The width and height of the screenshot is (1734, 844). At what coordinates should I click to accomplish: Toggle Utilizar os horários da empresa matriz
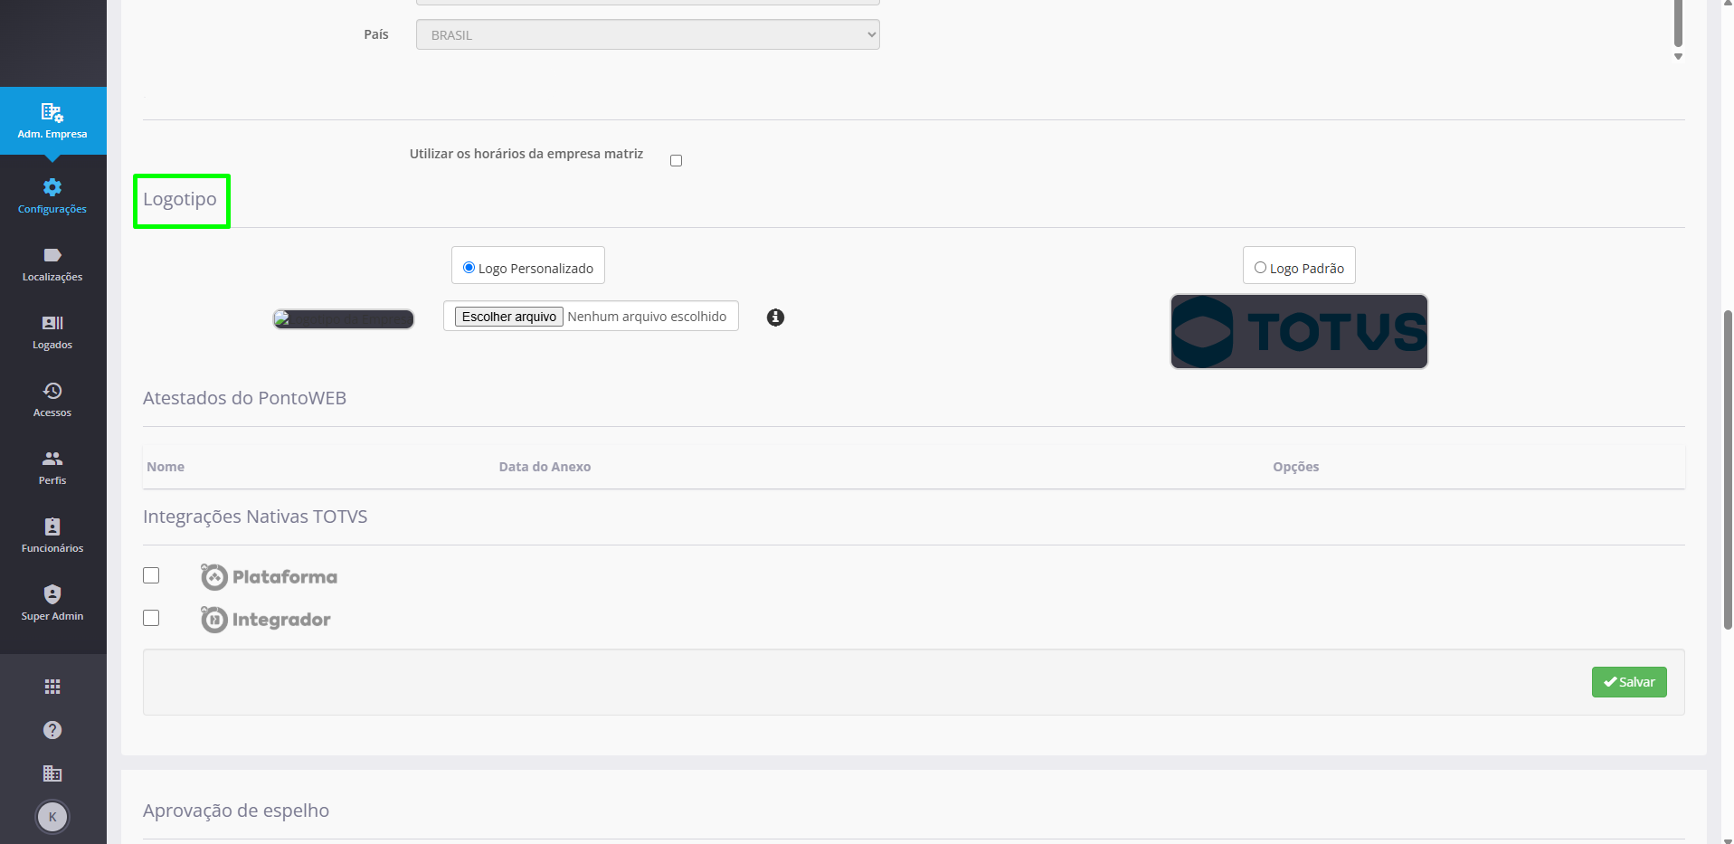(x=676, y=160)
